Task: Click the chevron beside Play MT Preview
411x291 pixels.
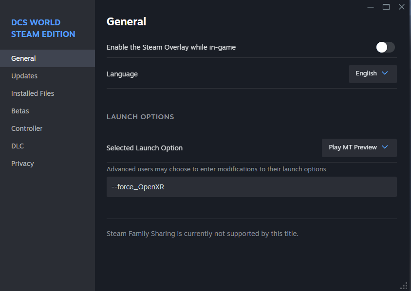Action: coord(385,147)
